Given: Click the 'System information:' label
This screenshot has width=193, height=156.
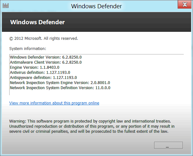Looking at the screenshot, I should tap(27, 49).
